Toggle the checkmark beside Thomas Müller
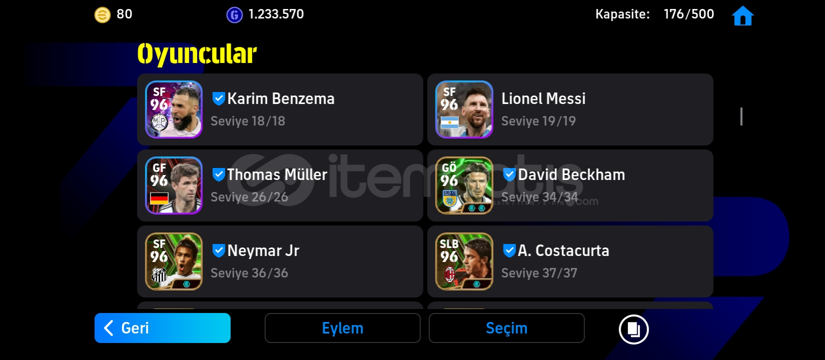 218,174
